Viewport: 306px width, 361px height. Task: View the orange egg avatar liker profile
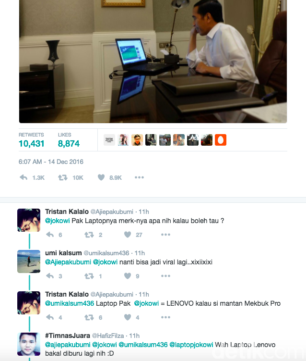(221, 140)
